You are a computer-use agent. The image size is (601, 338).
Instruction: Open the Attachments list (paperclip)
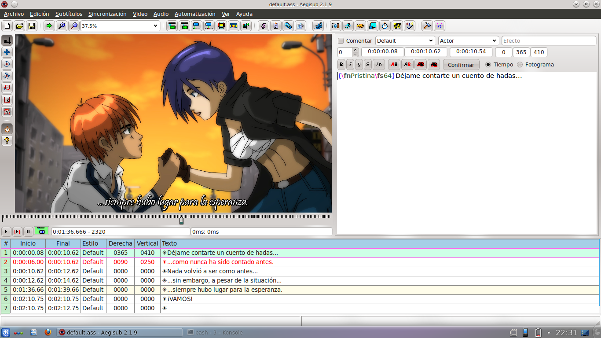[288, 26]
